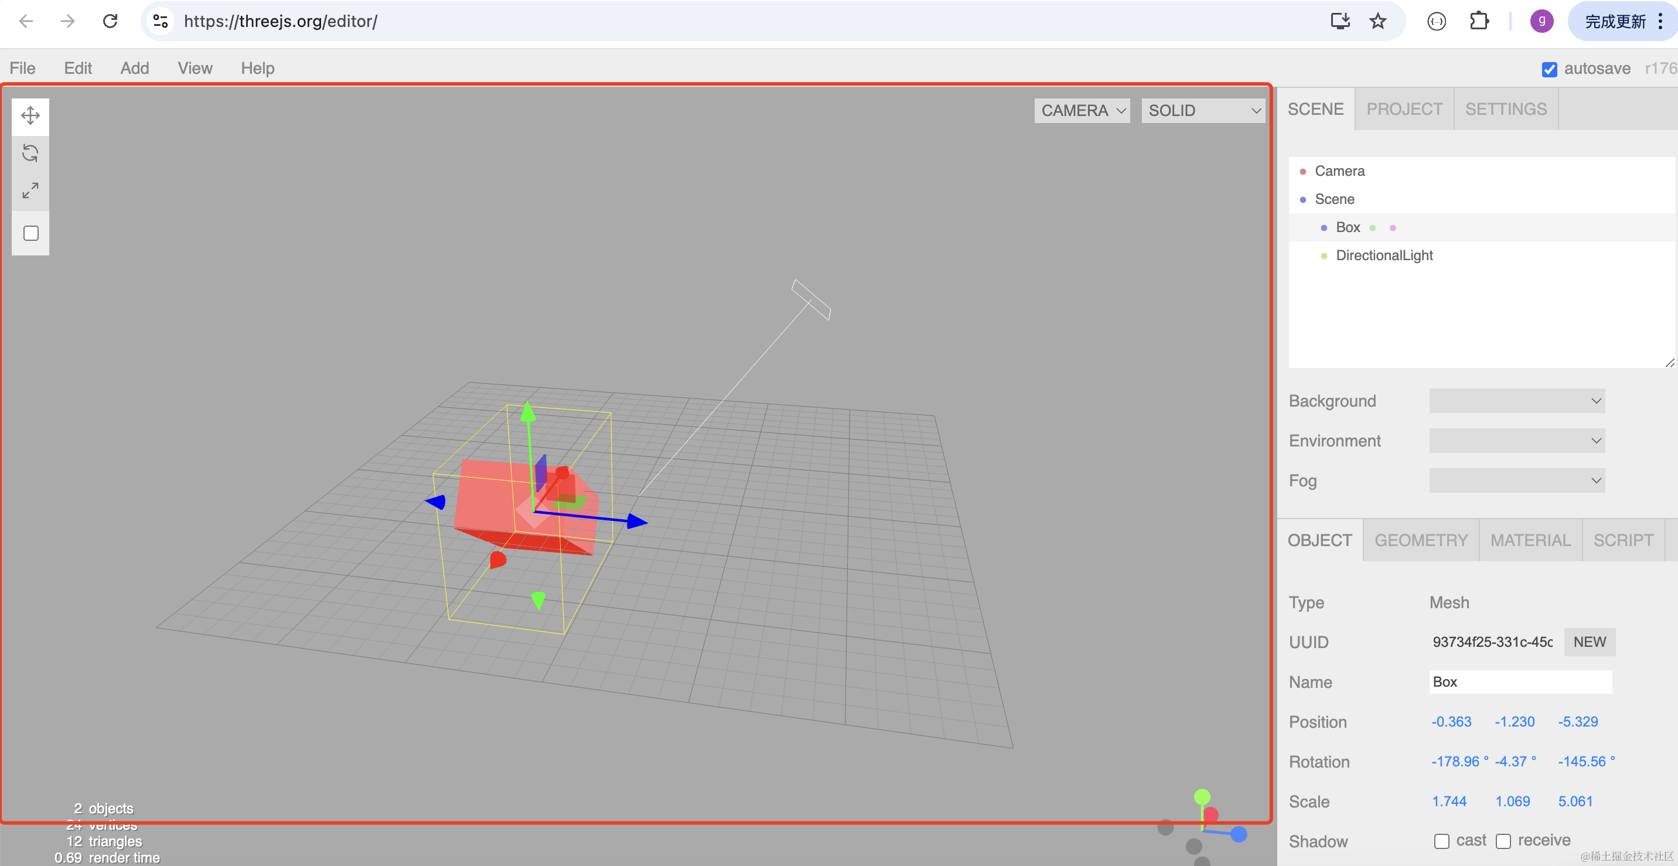The height and width of the screenshot is (866, 1678).
Task: Switch to the MATERIAL tab
Action: [x=1531, y=540]
